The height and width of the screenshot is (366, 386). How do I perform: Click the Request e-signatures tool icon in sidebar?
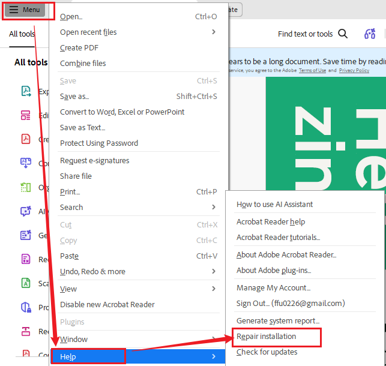coord(26,259)
